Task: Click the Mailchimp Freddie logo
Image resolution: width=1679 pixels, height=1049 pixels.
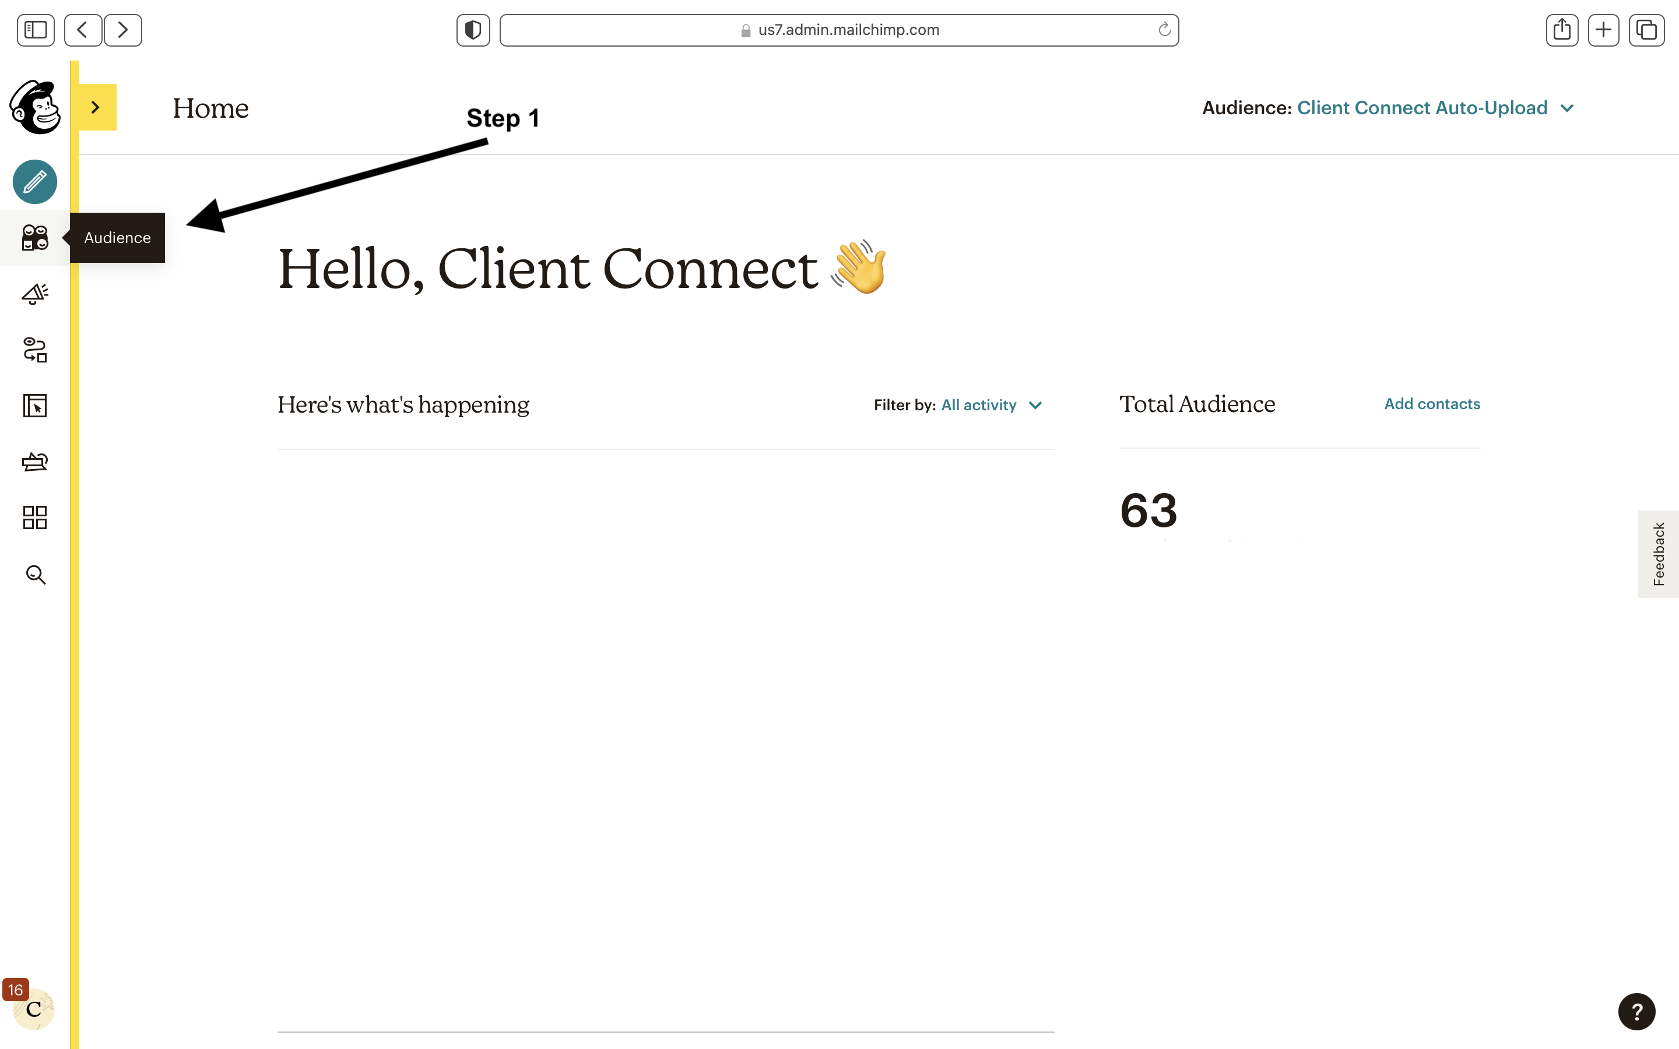Action: [x=35, y=107]
